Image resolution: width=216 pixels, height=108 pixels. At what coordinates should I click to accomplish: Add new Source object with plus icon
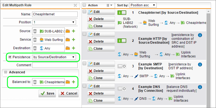click(x=74, y=31)
